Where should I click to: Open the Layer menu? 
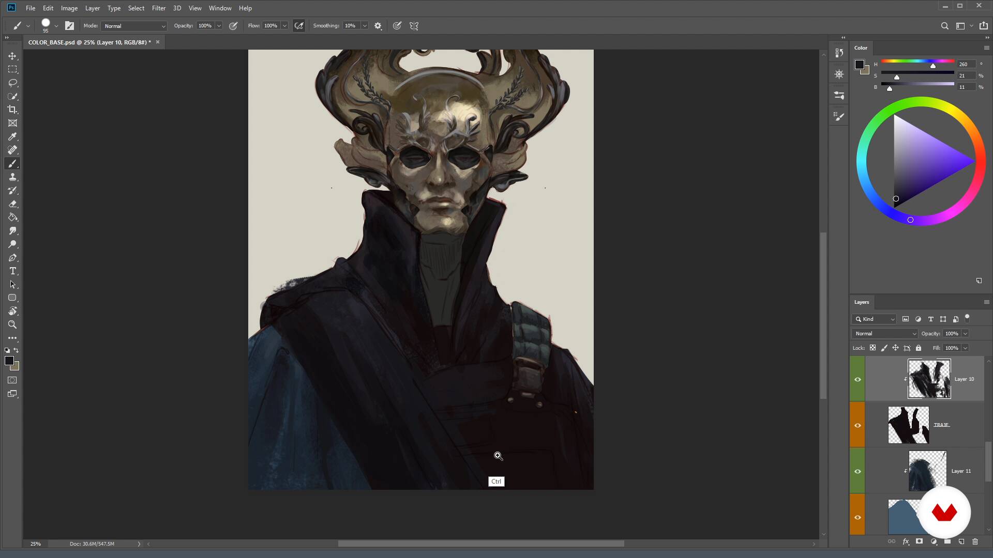coord(93,8)
